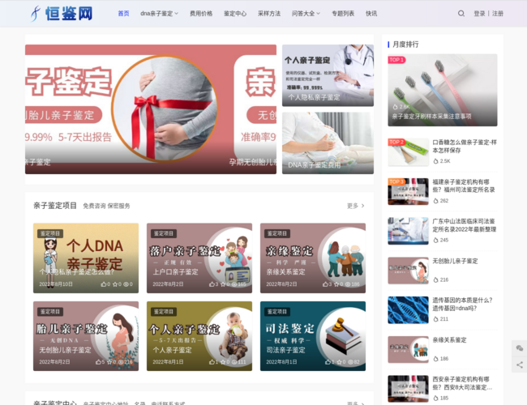
Task: Click like icon on 个人亲子鉴定 olive card
Action: (212, 362)
